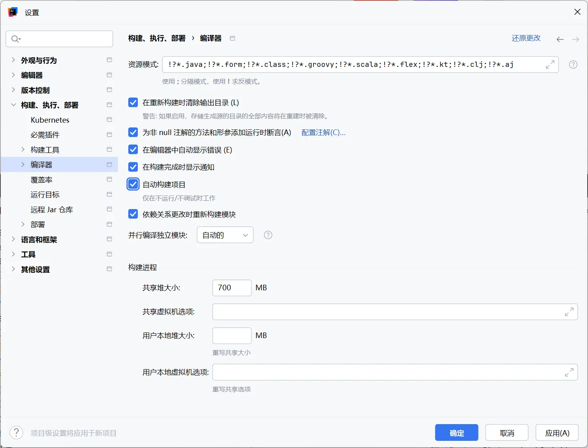Select Kubernetes in the settings tree
Screen dimensions: 588x448
(x=50, y=120)
